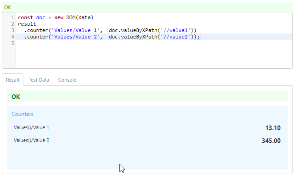294x175 pixels.
Task: Place the cursor on code line 1, 'const doc'
Action: point(32,17)
